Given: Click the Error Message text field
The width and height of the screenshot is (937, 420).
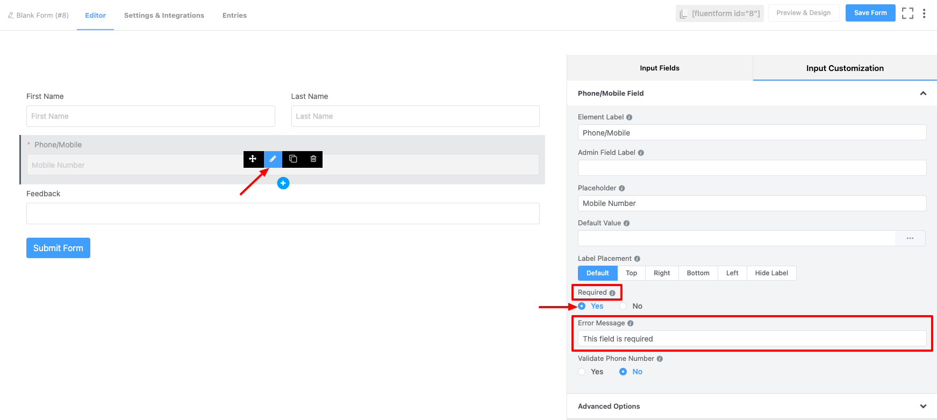Looking at the screenshot, I should (x=752, y=339).
